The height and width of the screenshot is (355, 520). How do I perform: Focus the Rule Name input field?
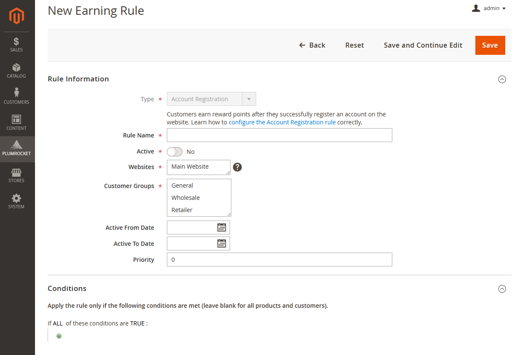point(279,135)
